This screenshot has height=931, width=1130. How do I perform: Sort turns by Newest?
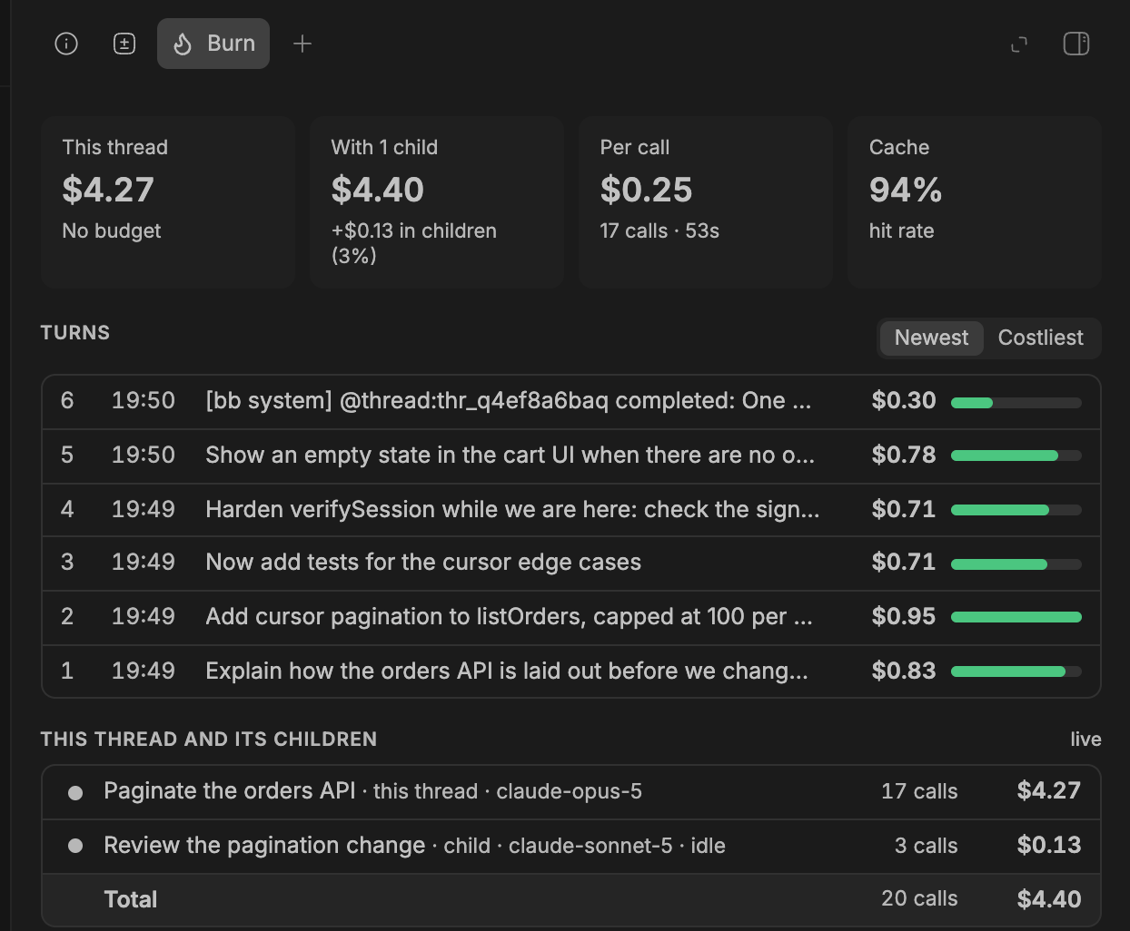pyautogui.click(x=931, y=338)
